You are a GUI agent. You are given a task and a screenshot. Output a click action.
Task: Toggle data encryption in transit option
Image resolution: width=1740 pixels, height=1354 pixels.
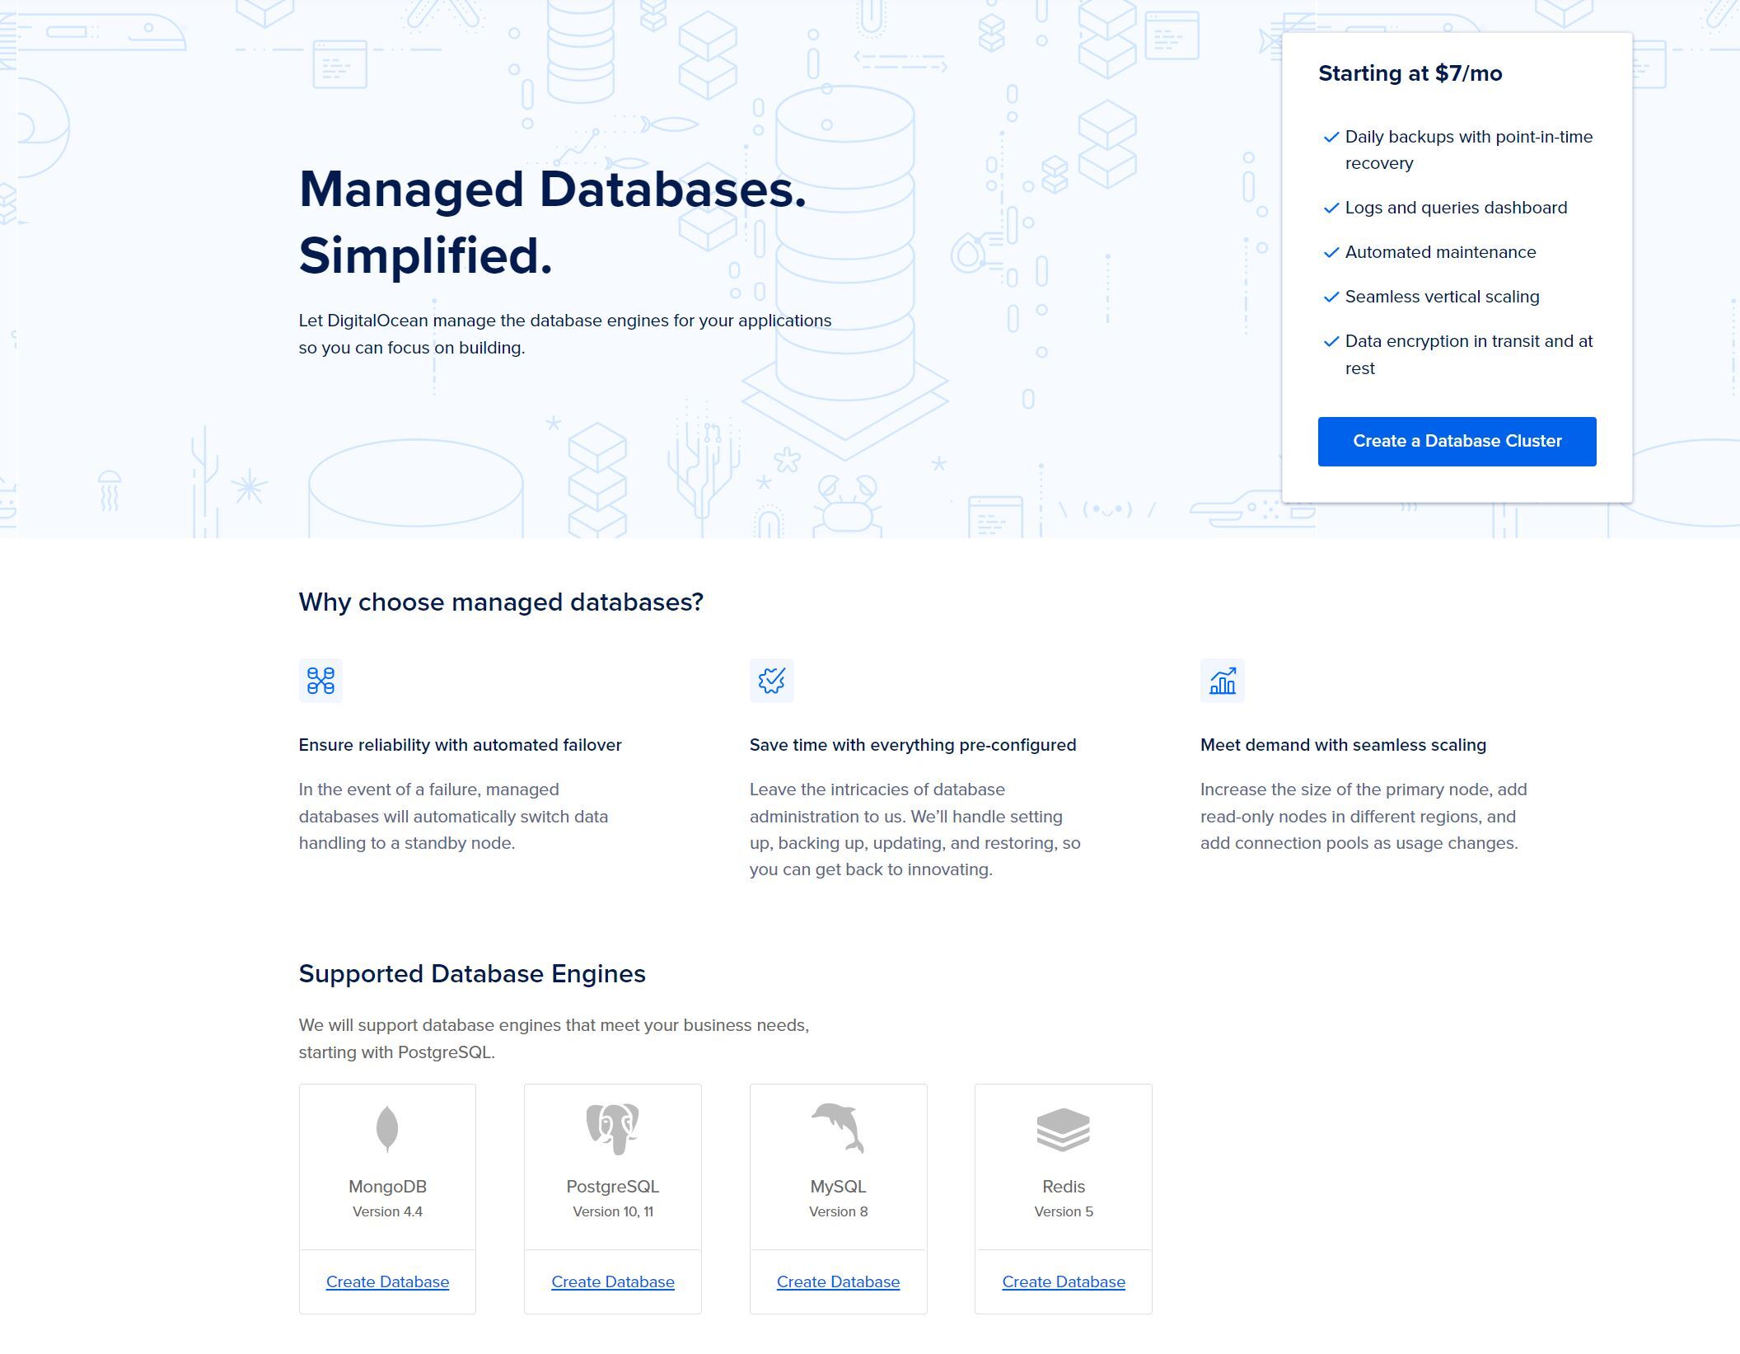coord(1329,340)
